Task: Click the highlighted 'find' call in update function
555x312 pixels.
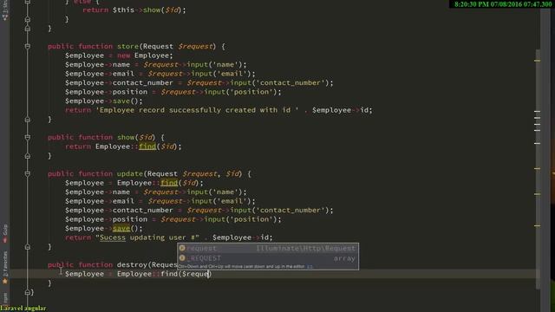Action: point(169,183)
